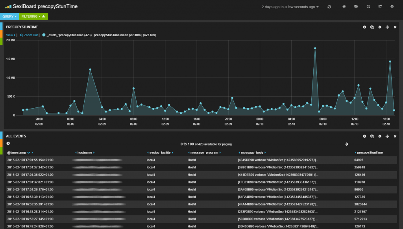Click the save dashboard disk icon
The image size is (403, 229).
368,7
